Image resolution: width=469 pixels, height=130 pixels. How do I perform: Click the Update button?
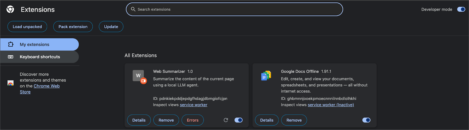click(111, 27)
